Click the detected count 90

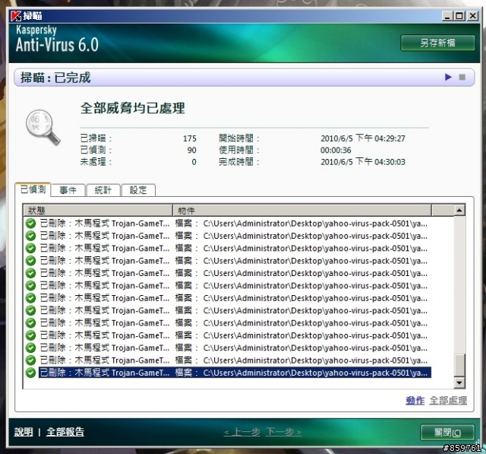coord(191,151)
